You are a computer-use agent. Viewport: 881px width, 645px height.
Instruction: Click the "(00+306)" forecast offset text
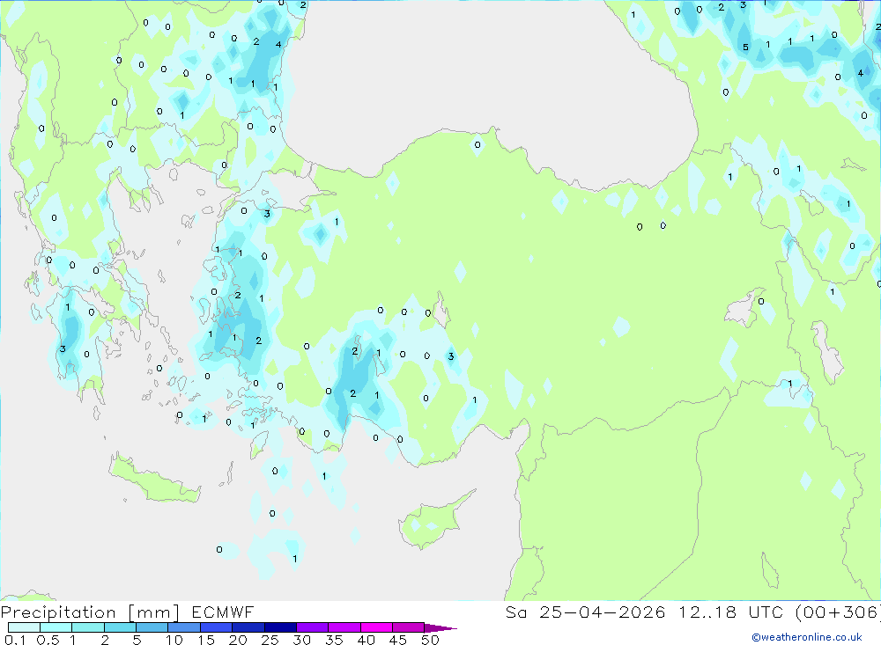coord(839,612)
